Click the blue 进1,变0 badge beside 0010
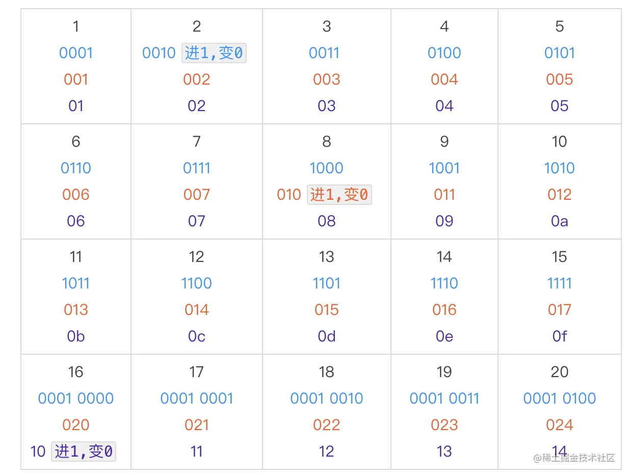 pyautogui.click(x=214, y=53)
